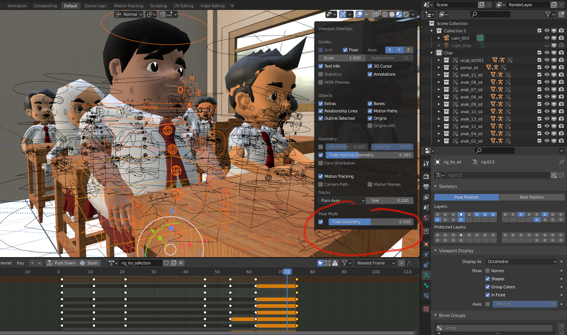Click the Stash action button
This screenshot has height=335, width=567.
tap(89, 263)
